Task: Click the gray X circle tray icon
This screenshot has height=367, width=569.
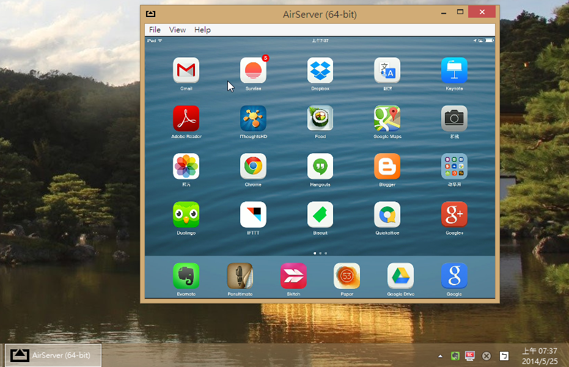Action: [486, 356]
